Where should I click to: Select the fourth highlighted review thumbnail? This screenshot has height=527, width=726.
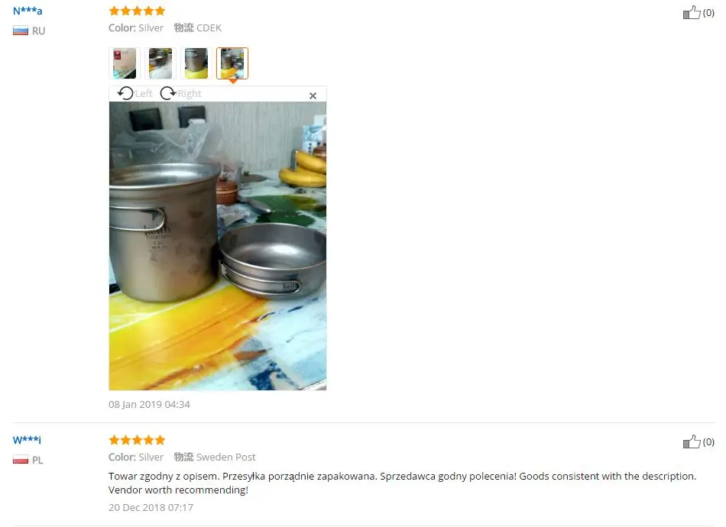click(x=232, y=63)
